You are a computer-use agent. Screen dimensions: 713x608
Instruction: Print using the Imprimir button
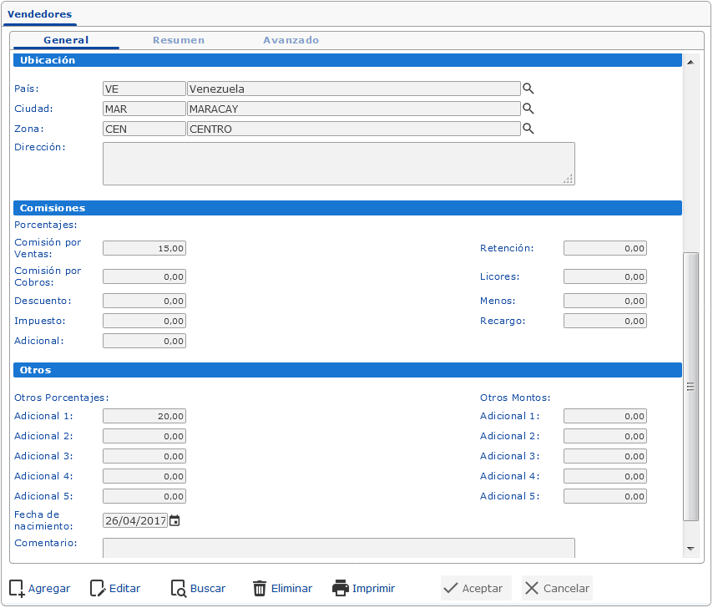pyautogui.click(x=363, y=588)
